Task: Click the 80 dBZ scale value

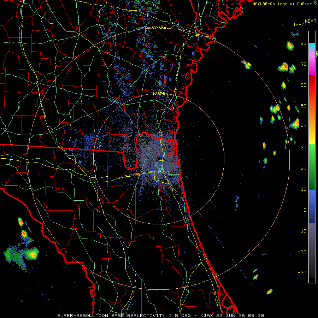Action: [304, 43]
